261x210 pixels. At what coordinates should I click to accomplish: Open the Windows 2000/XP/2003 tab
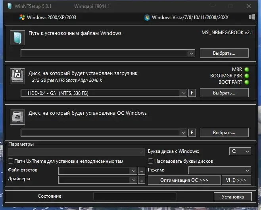[48, 17]
